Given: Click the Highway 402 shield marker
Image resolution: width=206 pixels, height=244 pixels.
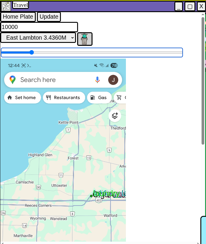Looking at the screenshot, I should click(x=99, y=200).
